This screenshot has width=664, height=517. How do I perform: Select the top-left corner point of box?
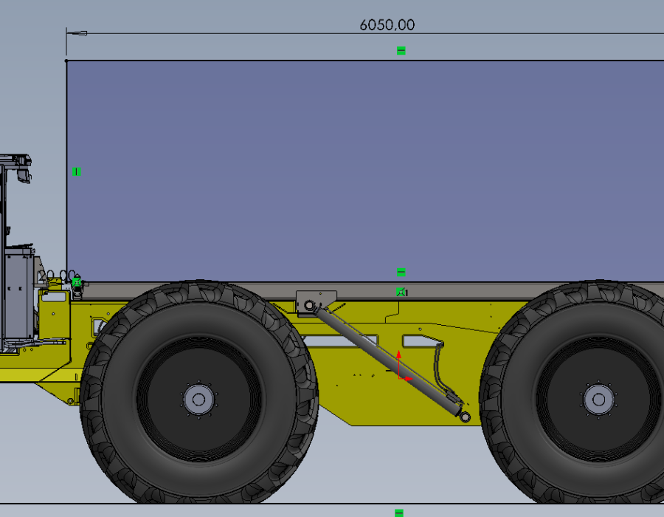coord(66,61)
